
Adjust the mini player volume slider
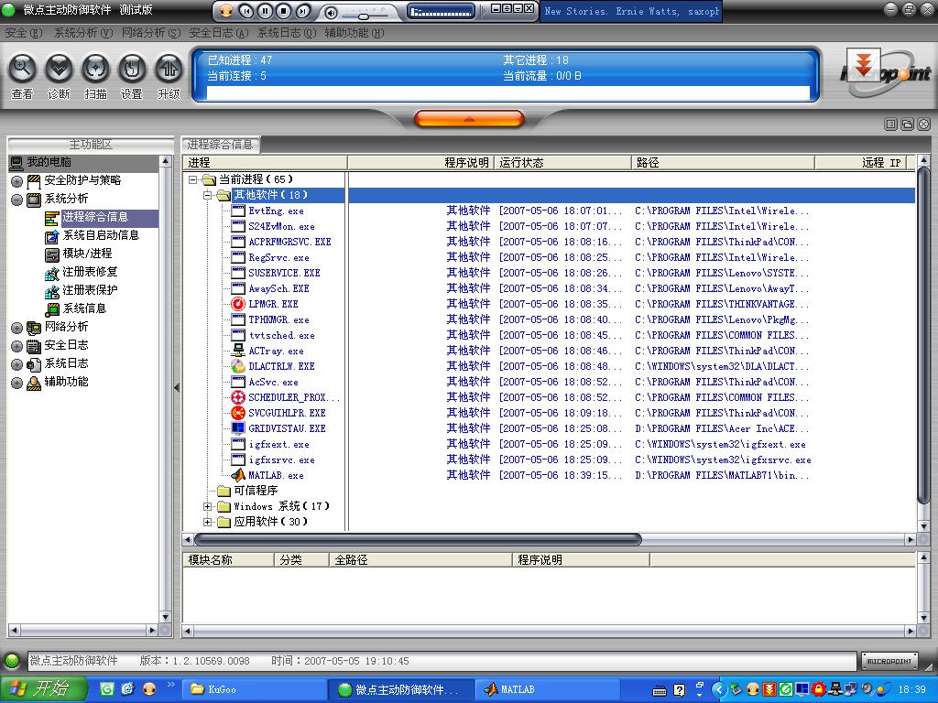pos(363,16)
